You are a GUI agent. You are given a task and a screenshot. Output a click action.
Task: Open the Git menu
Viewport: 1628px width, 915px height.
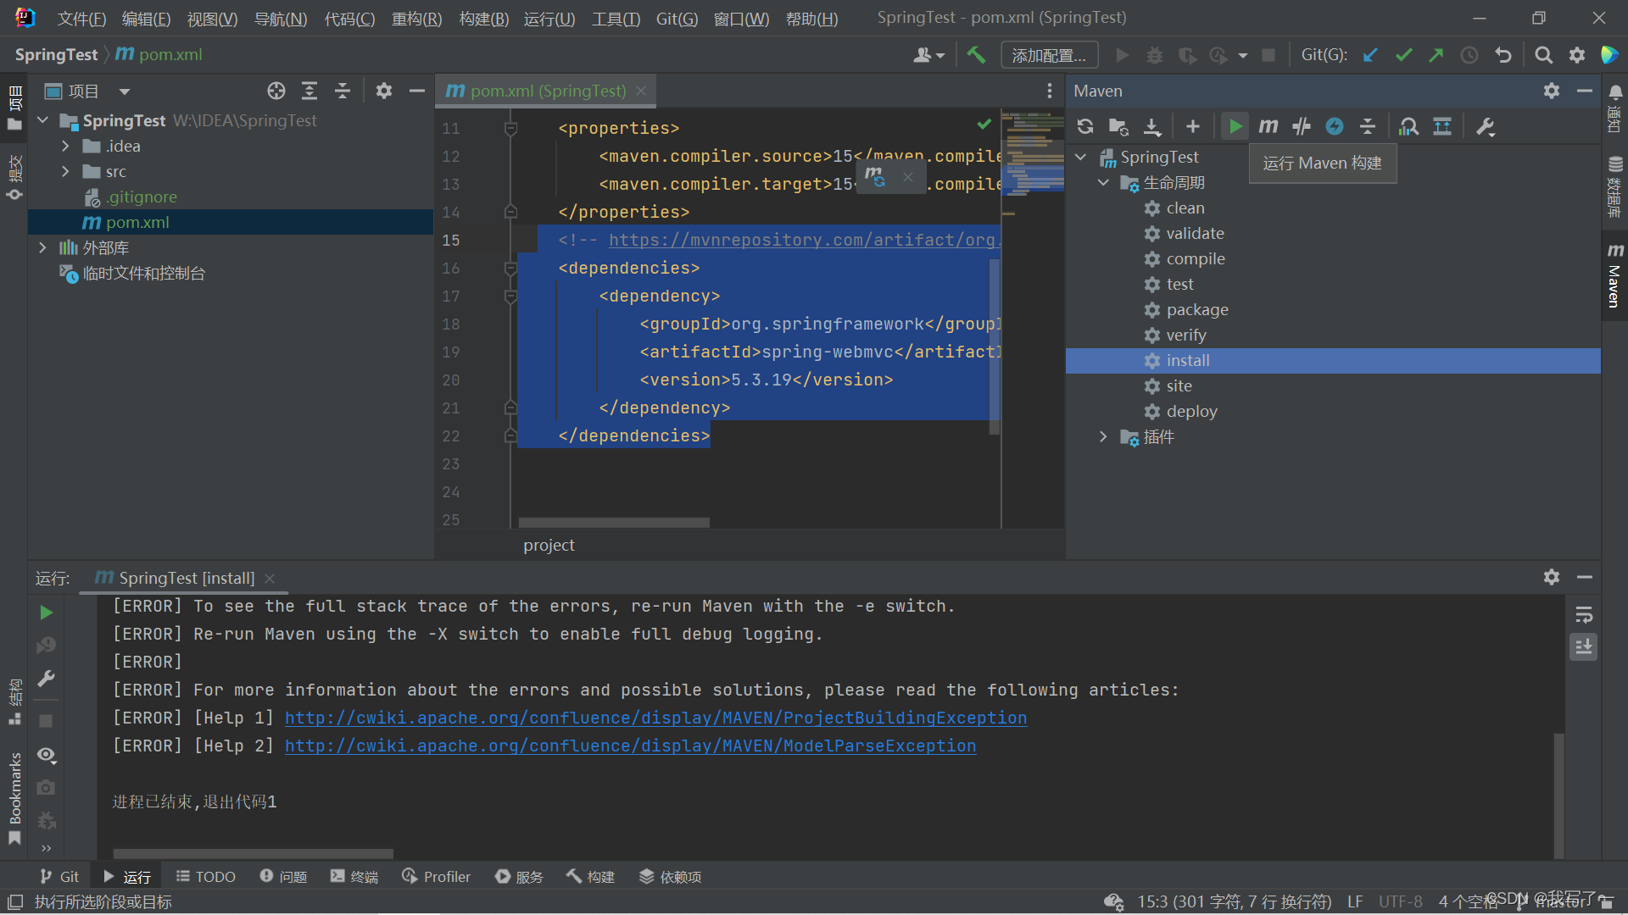(x=676, y=19)
